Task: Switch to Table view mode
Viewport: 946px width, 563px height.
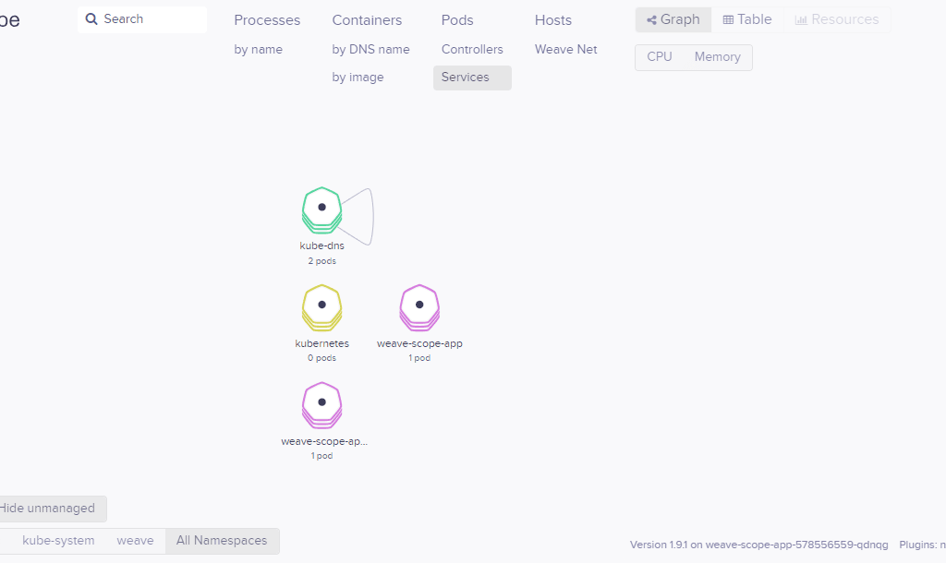Action: pyautogui.click(x=747, y=19)
